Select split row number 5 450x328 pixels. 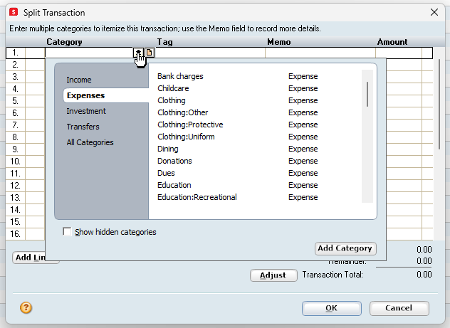pos(15,101)
